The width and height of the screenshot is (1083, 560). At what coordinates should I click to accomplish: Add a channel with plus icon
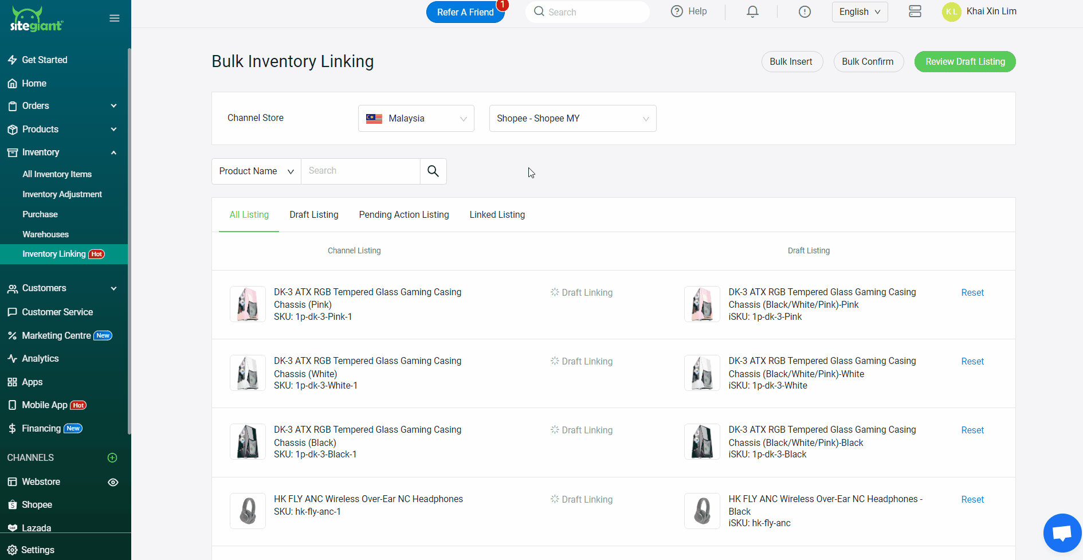click(112, 457)
